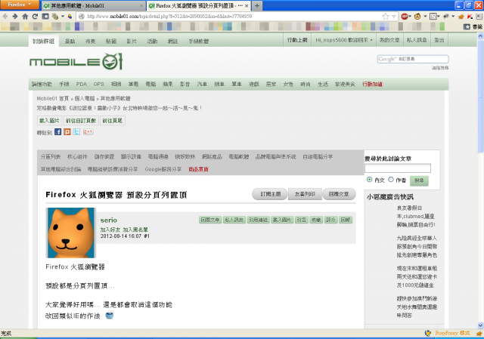
Task: Click serio's orange cat avatar
Action: pos(71,233)
